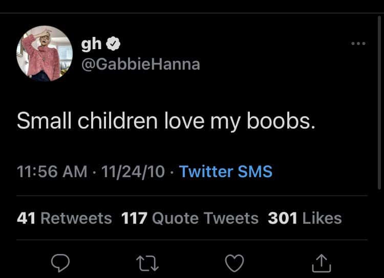384x278 pixels.
Task: Open the share tweet icon
Action: pyautogui.click(x=322, y=263)
